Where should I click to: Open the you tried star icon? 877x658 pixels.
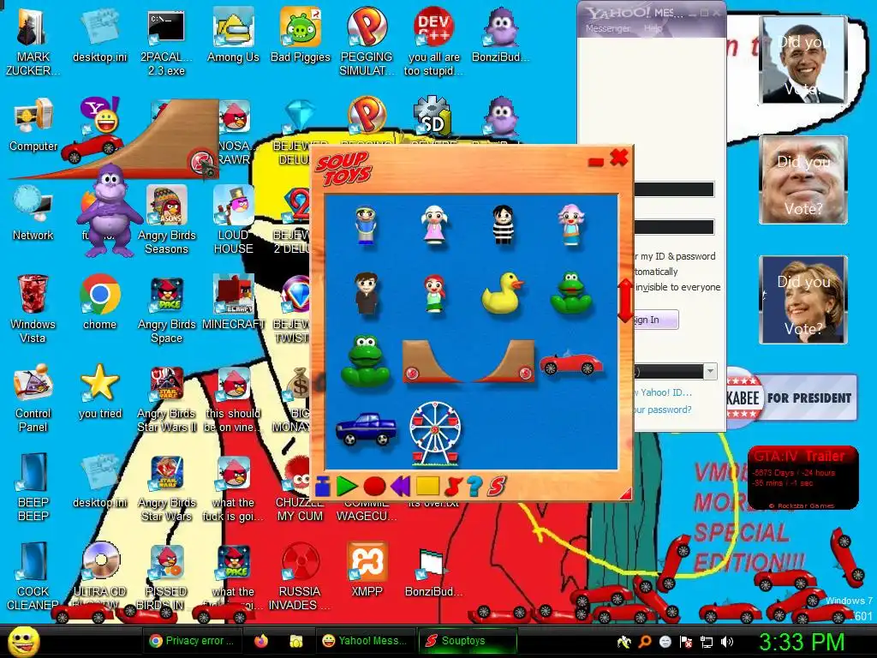click(99, 392)
